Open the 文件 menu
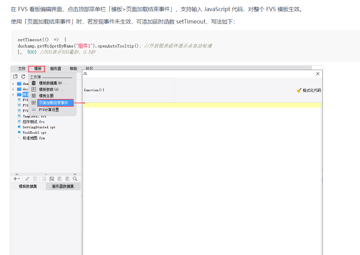Viewport: 360px width, 255px height. coord(21,69)
